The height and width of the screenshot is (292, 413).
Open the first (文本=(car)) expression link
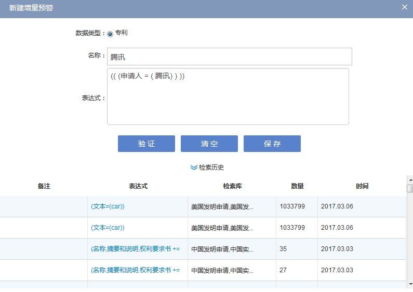pyautogui.click(x=108, y=206)
